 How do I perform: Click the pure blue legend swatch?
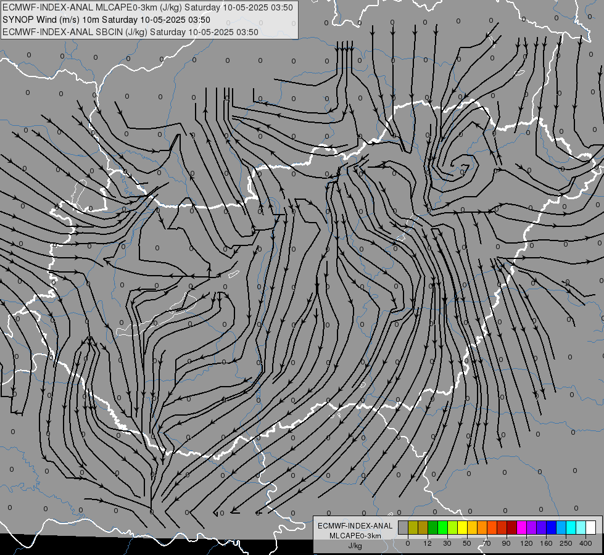551,527
